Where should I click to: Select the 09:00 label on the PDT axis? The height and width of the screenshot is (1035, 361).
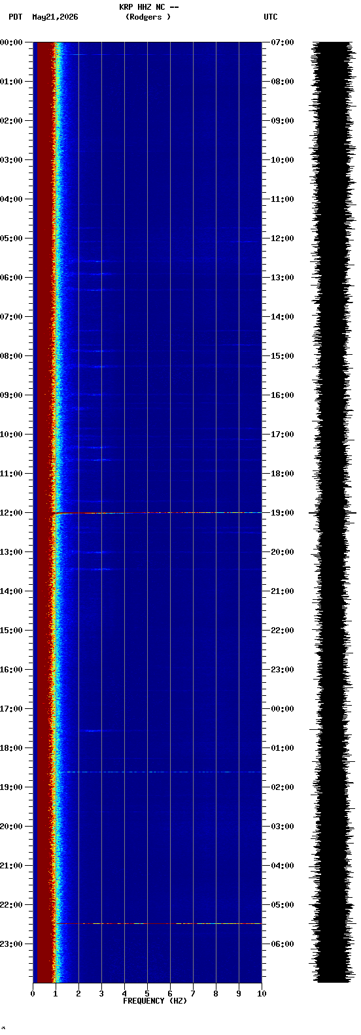11,395
